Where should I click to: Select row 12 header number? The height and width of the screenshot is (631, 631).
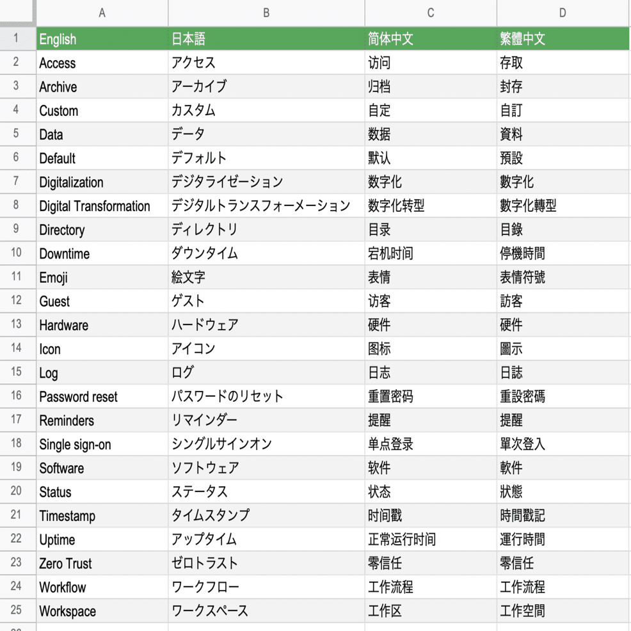coord(16,301)
